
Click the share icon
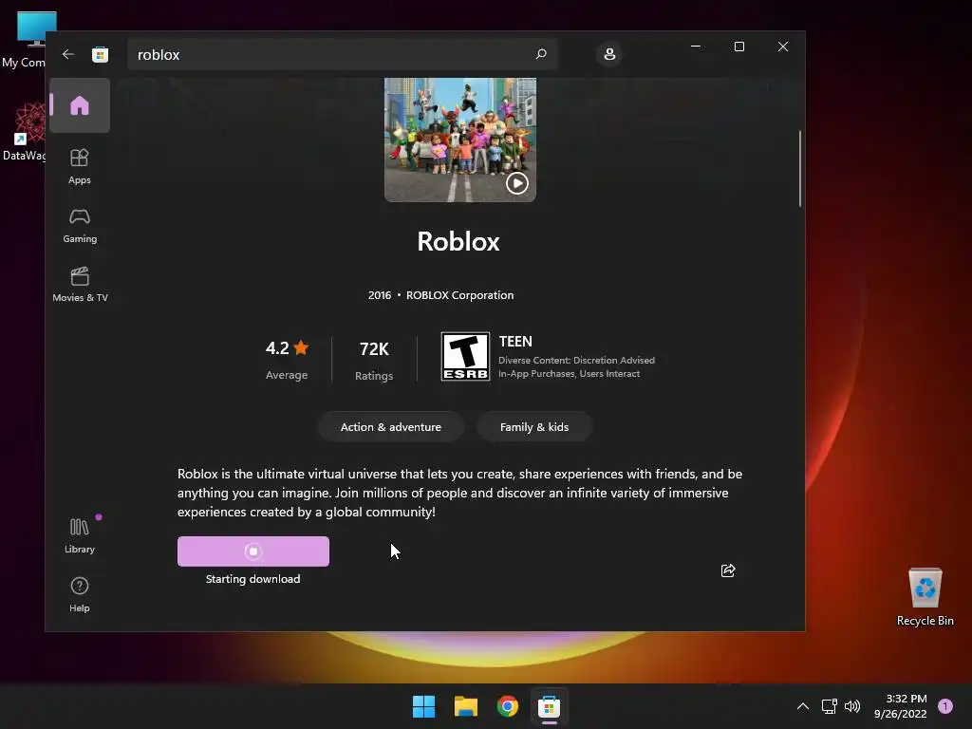(x=728, y=570)
